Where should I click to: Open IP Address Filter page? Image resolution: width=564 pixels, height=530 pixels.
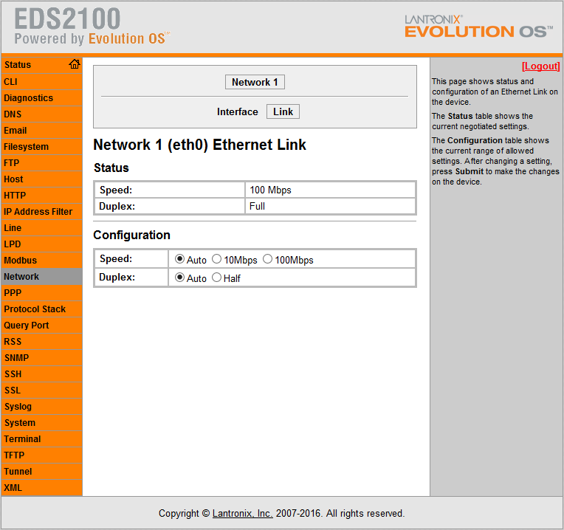42,211
